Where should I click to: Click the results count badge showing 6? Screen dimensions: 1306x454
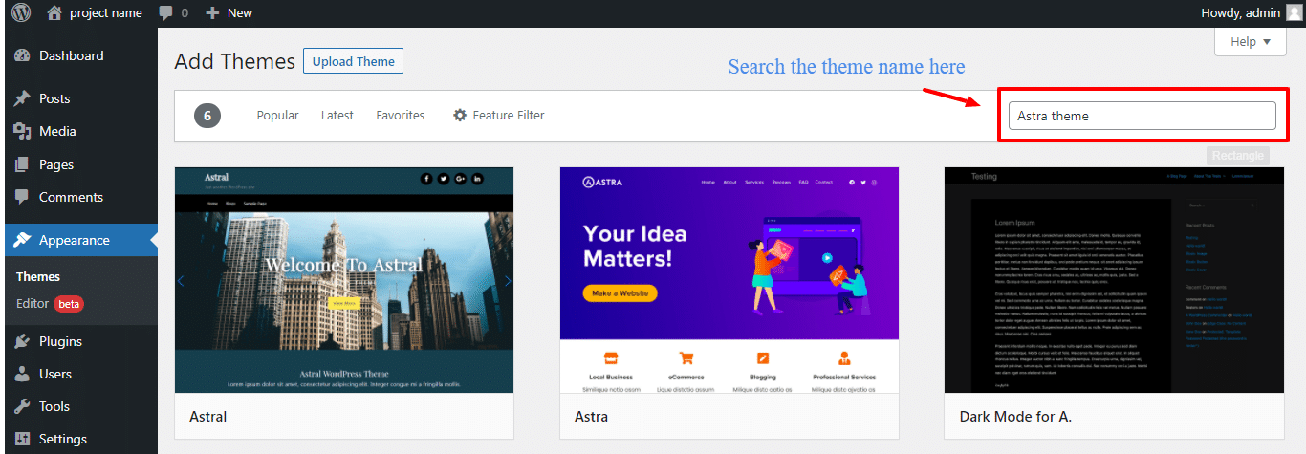(x=207, y=116)
